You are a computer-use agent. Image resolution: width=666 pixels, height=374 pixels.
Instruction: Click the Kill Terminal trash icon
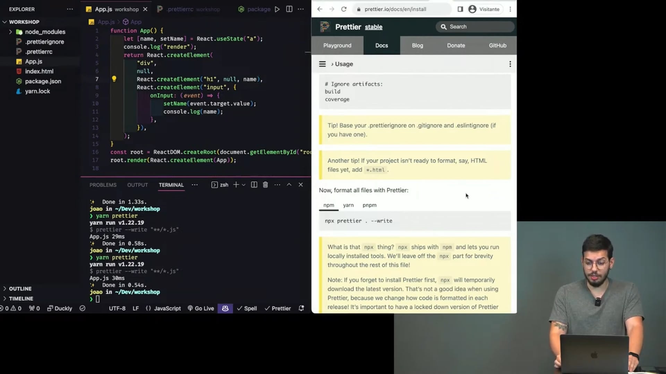click(265, 185)
